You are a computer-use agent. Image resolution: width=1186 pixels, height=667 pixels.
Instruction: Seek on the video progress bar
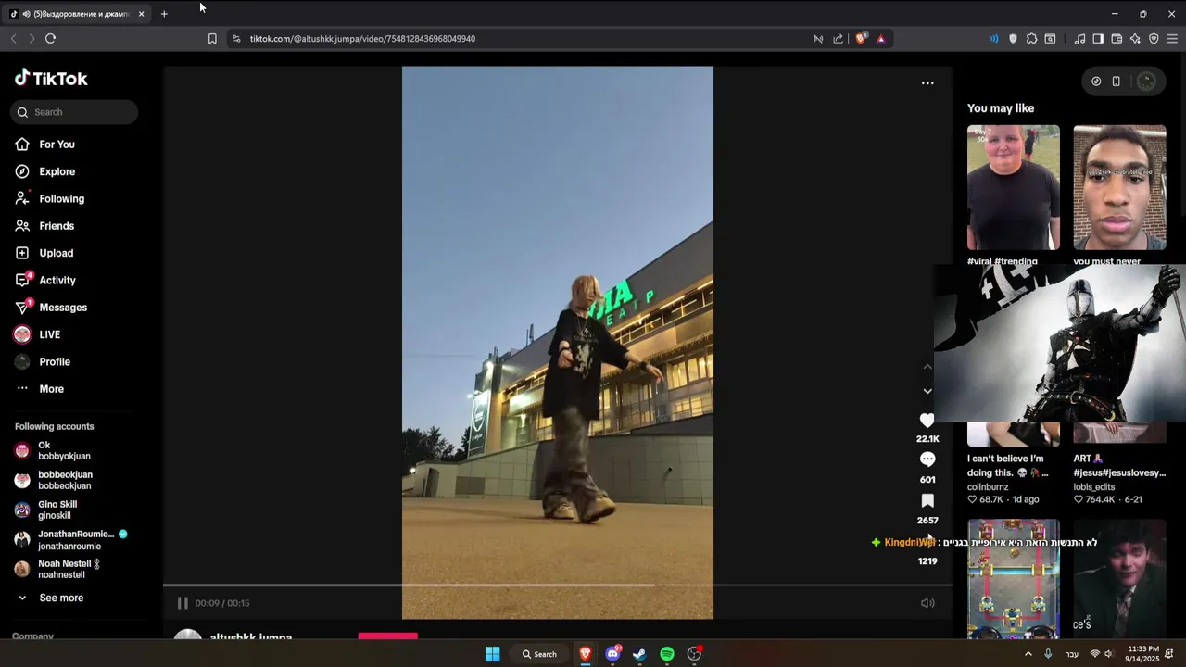[558, 585]
